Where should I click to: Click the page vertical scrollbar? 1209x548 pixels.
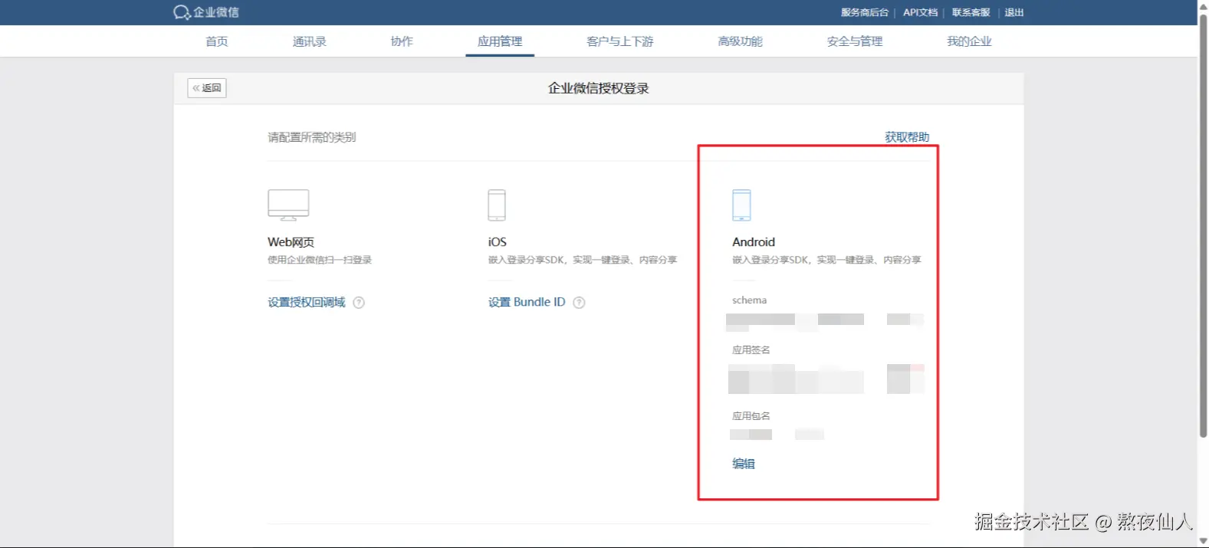[1203, 226]
